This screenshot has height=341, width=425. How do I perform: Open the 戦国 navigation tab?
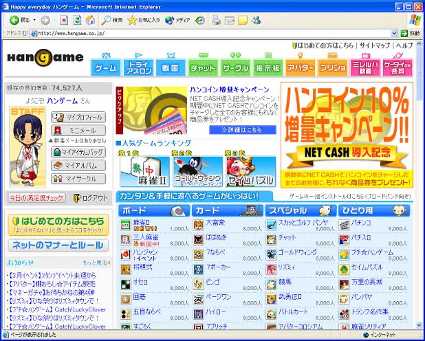171,67
